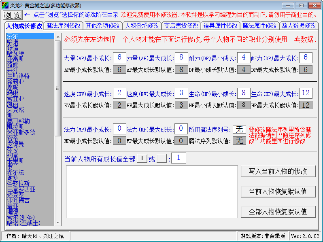Open the 魔法序列修改 tab
Screen dimensions: 323x242
pos(63,26)
